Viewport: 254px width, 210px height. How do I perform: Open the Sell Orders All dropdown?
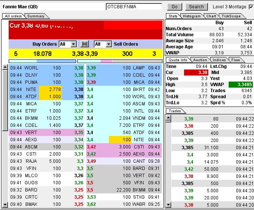(x=103, y=44)
